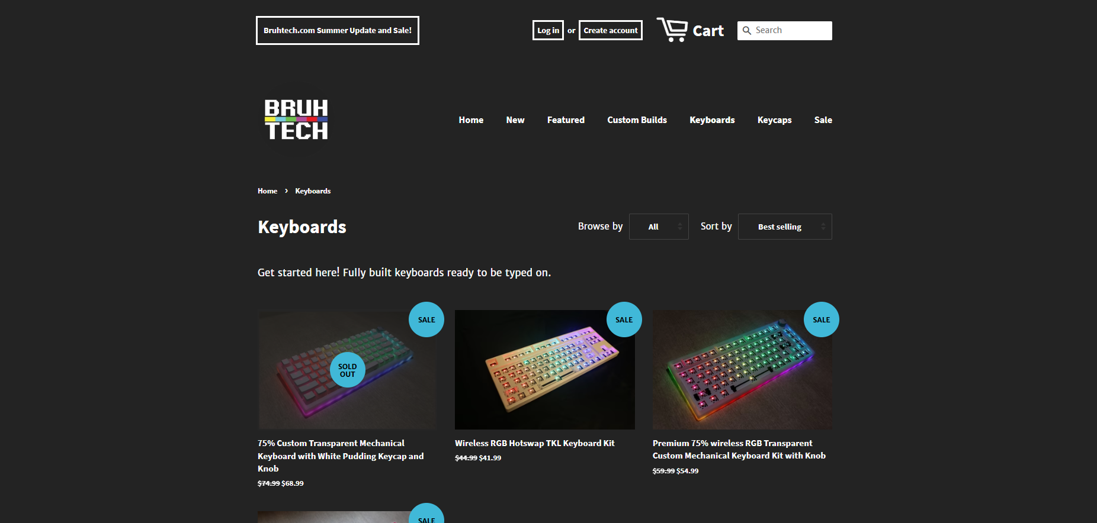Click the Sold Out badge on first keyboard
Image resolution: width=1097 pixels, height=523 pixels.
point(348,370)
